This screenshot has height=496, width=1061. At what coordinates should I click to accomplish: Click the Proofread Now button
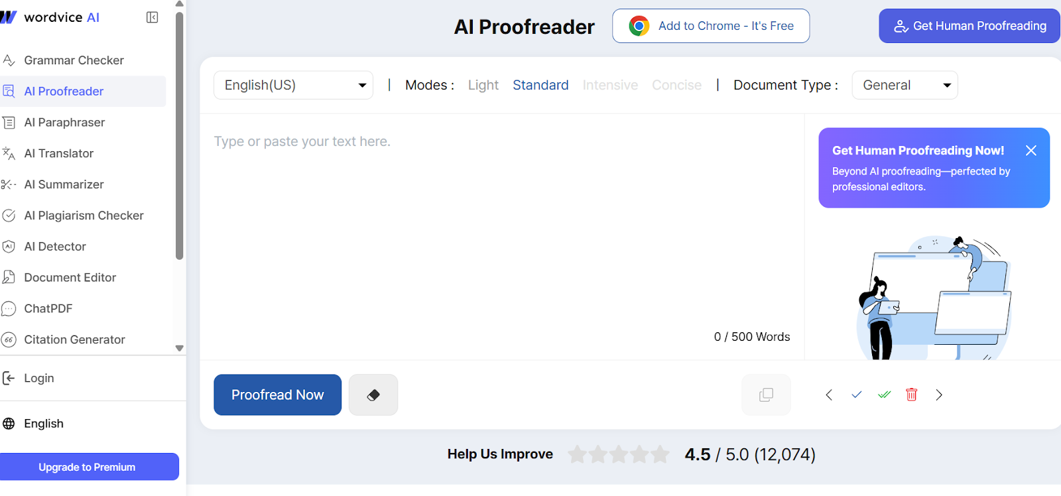pos(277,395)
